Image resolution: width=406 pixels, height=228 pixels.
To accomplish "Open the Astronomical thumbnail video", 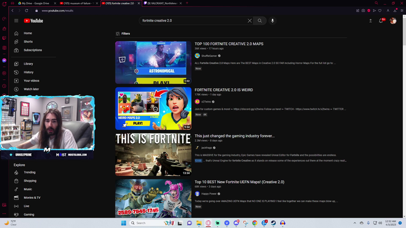I will [154, 63].
